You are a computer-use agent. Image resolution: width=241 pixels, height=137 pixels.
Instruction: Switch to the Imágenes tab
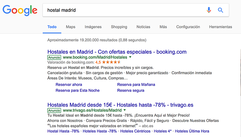click(93, 27)
